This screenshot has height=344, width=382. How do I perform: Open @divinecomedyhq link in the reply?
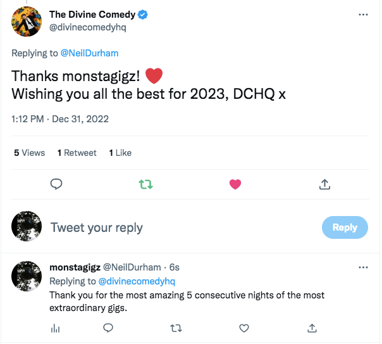pos(137,281)
